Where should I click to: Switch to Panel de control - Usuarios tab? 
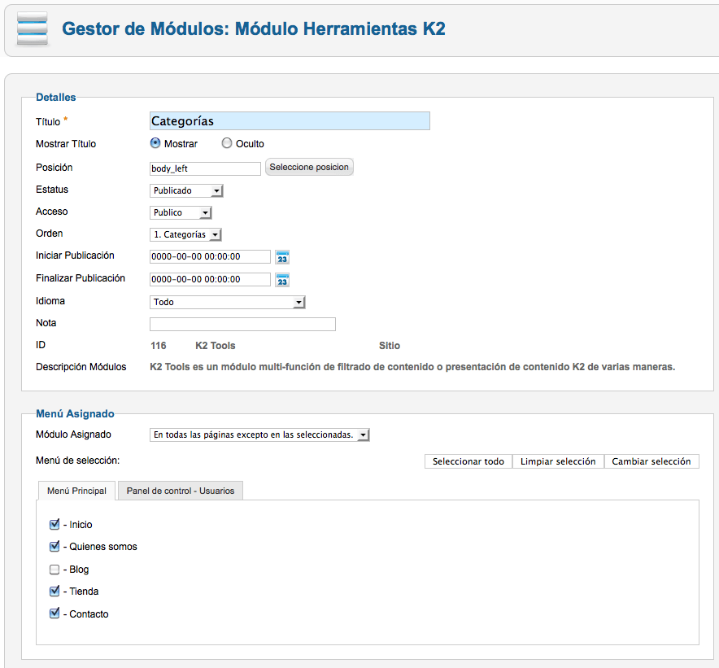point(181,491)
